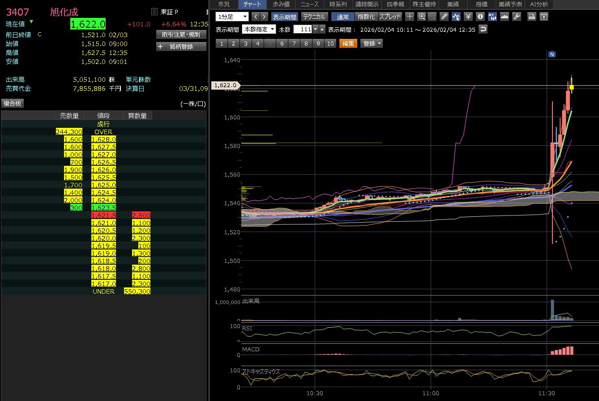Click the 本数 bar count input field
Screen dimensions: 599x401
303,30
